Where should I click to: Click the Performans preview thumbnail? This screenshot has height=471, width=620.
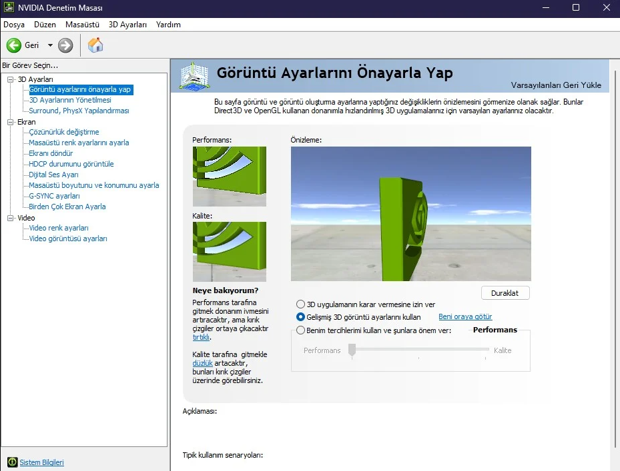pos(229,177)
